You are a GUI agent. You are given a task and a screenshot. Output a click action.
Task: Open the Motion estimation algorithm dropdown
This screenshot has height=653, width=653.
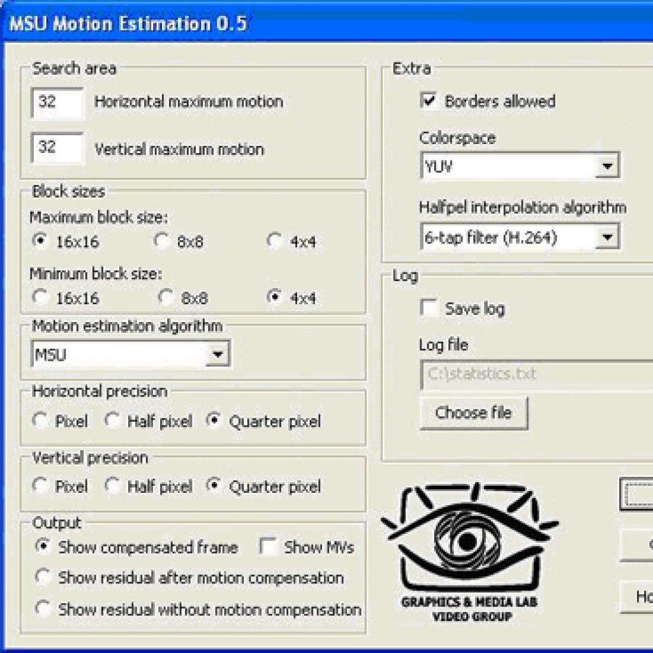coord(130,354)
